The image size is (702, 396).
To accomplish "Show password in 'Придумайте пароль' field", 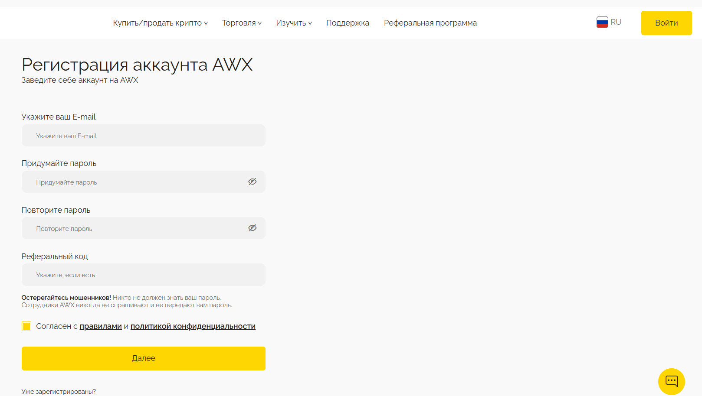I will 252,182.
